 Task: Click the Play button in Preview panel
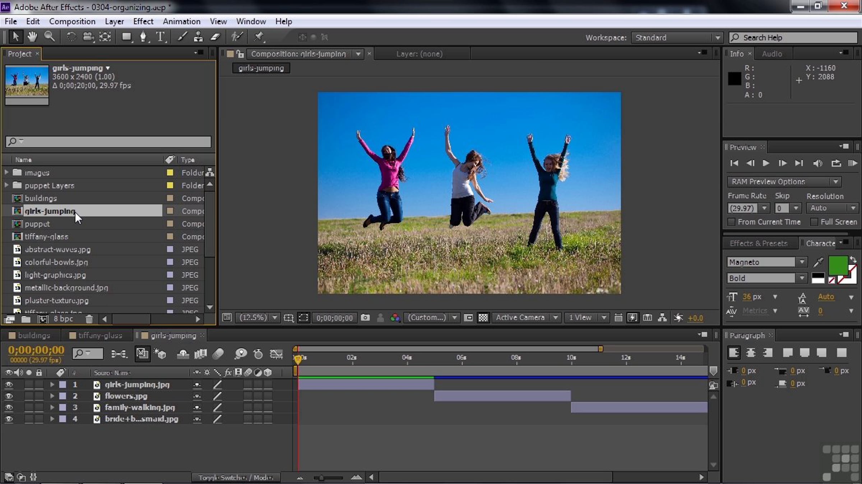click(765, 163)
